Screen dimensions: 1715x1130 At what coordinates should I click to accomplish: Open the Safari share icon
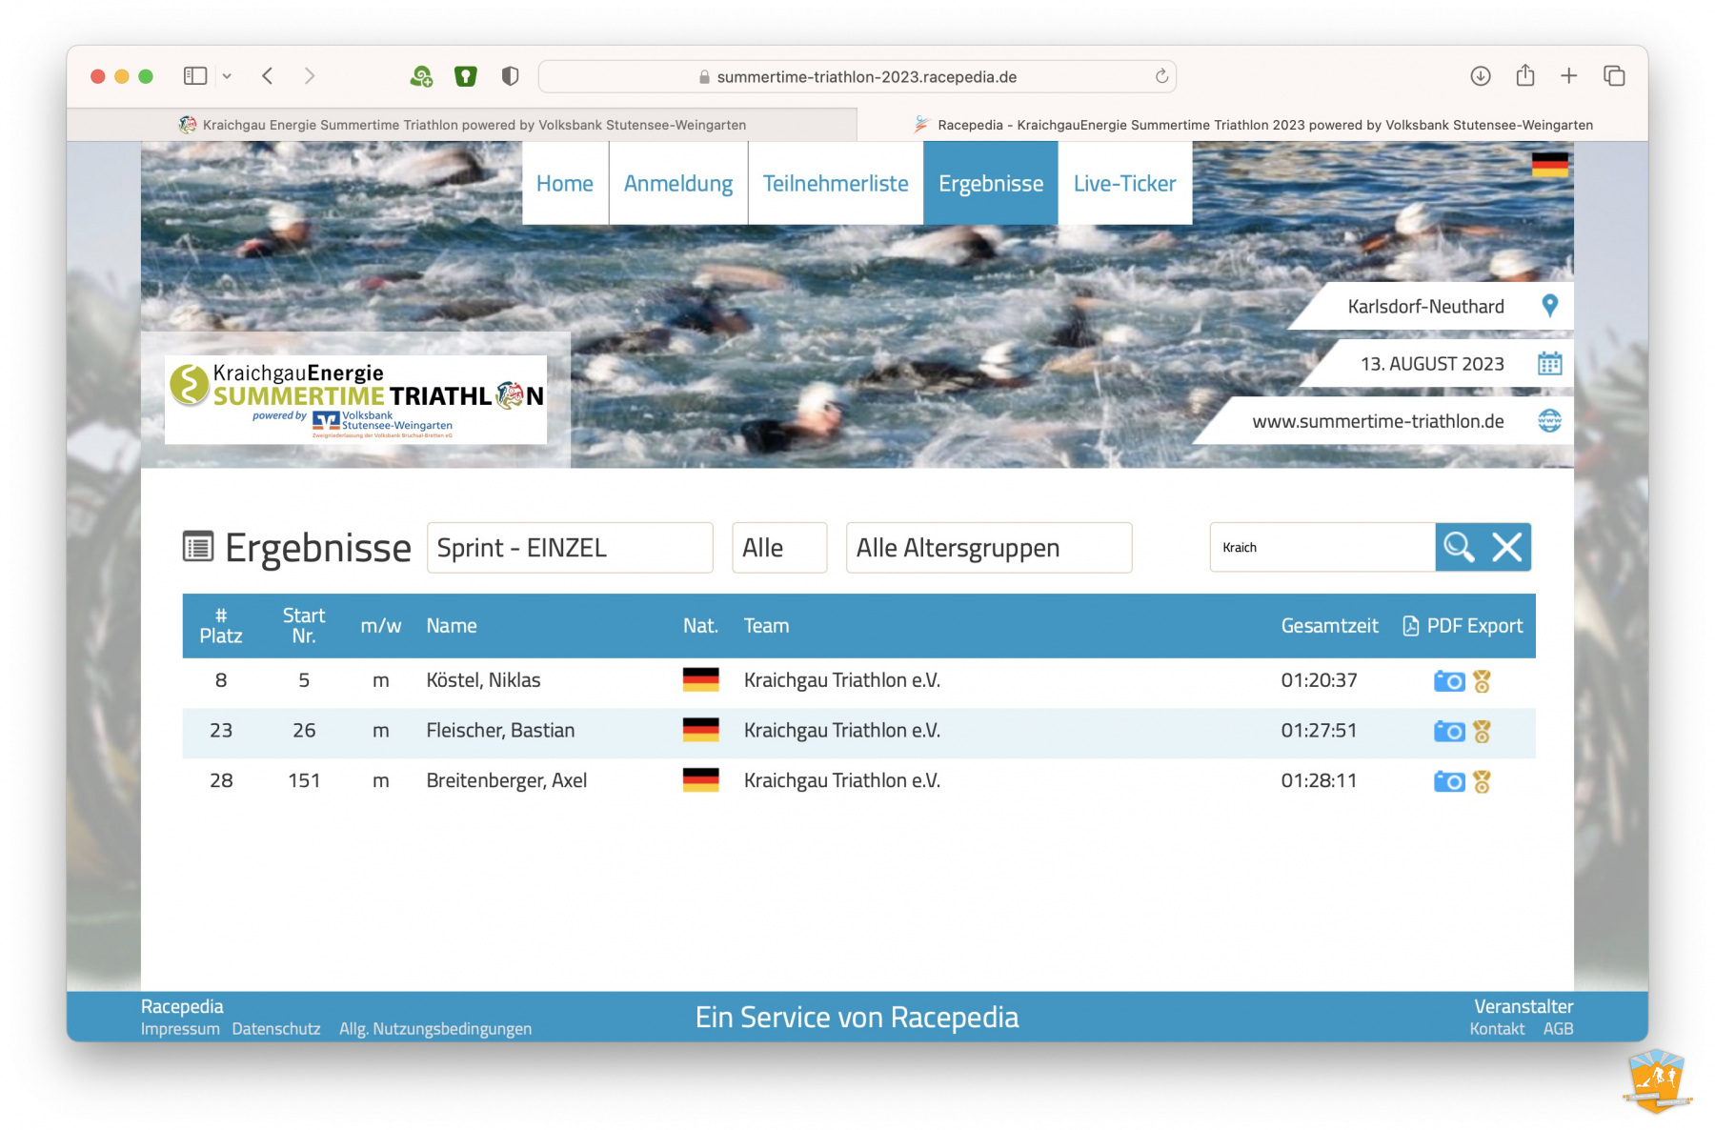click(1524, 76)
